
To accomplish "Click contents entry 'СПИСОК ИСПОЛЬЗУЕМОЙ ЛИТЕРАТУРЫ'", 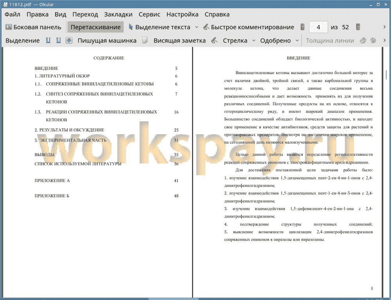I will 78,164.
